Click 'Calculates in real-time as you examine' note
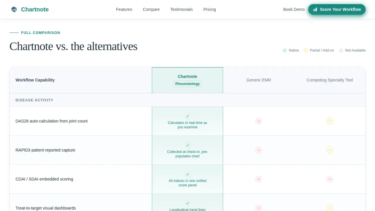Image resolution: width=375 pixels, height=211 pixels. coord(187,125)
